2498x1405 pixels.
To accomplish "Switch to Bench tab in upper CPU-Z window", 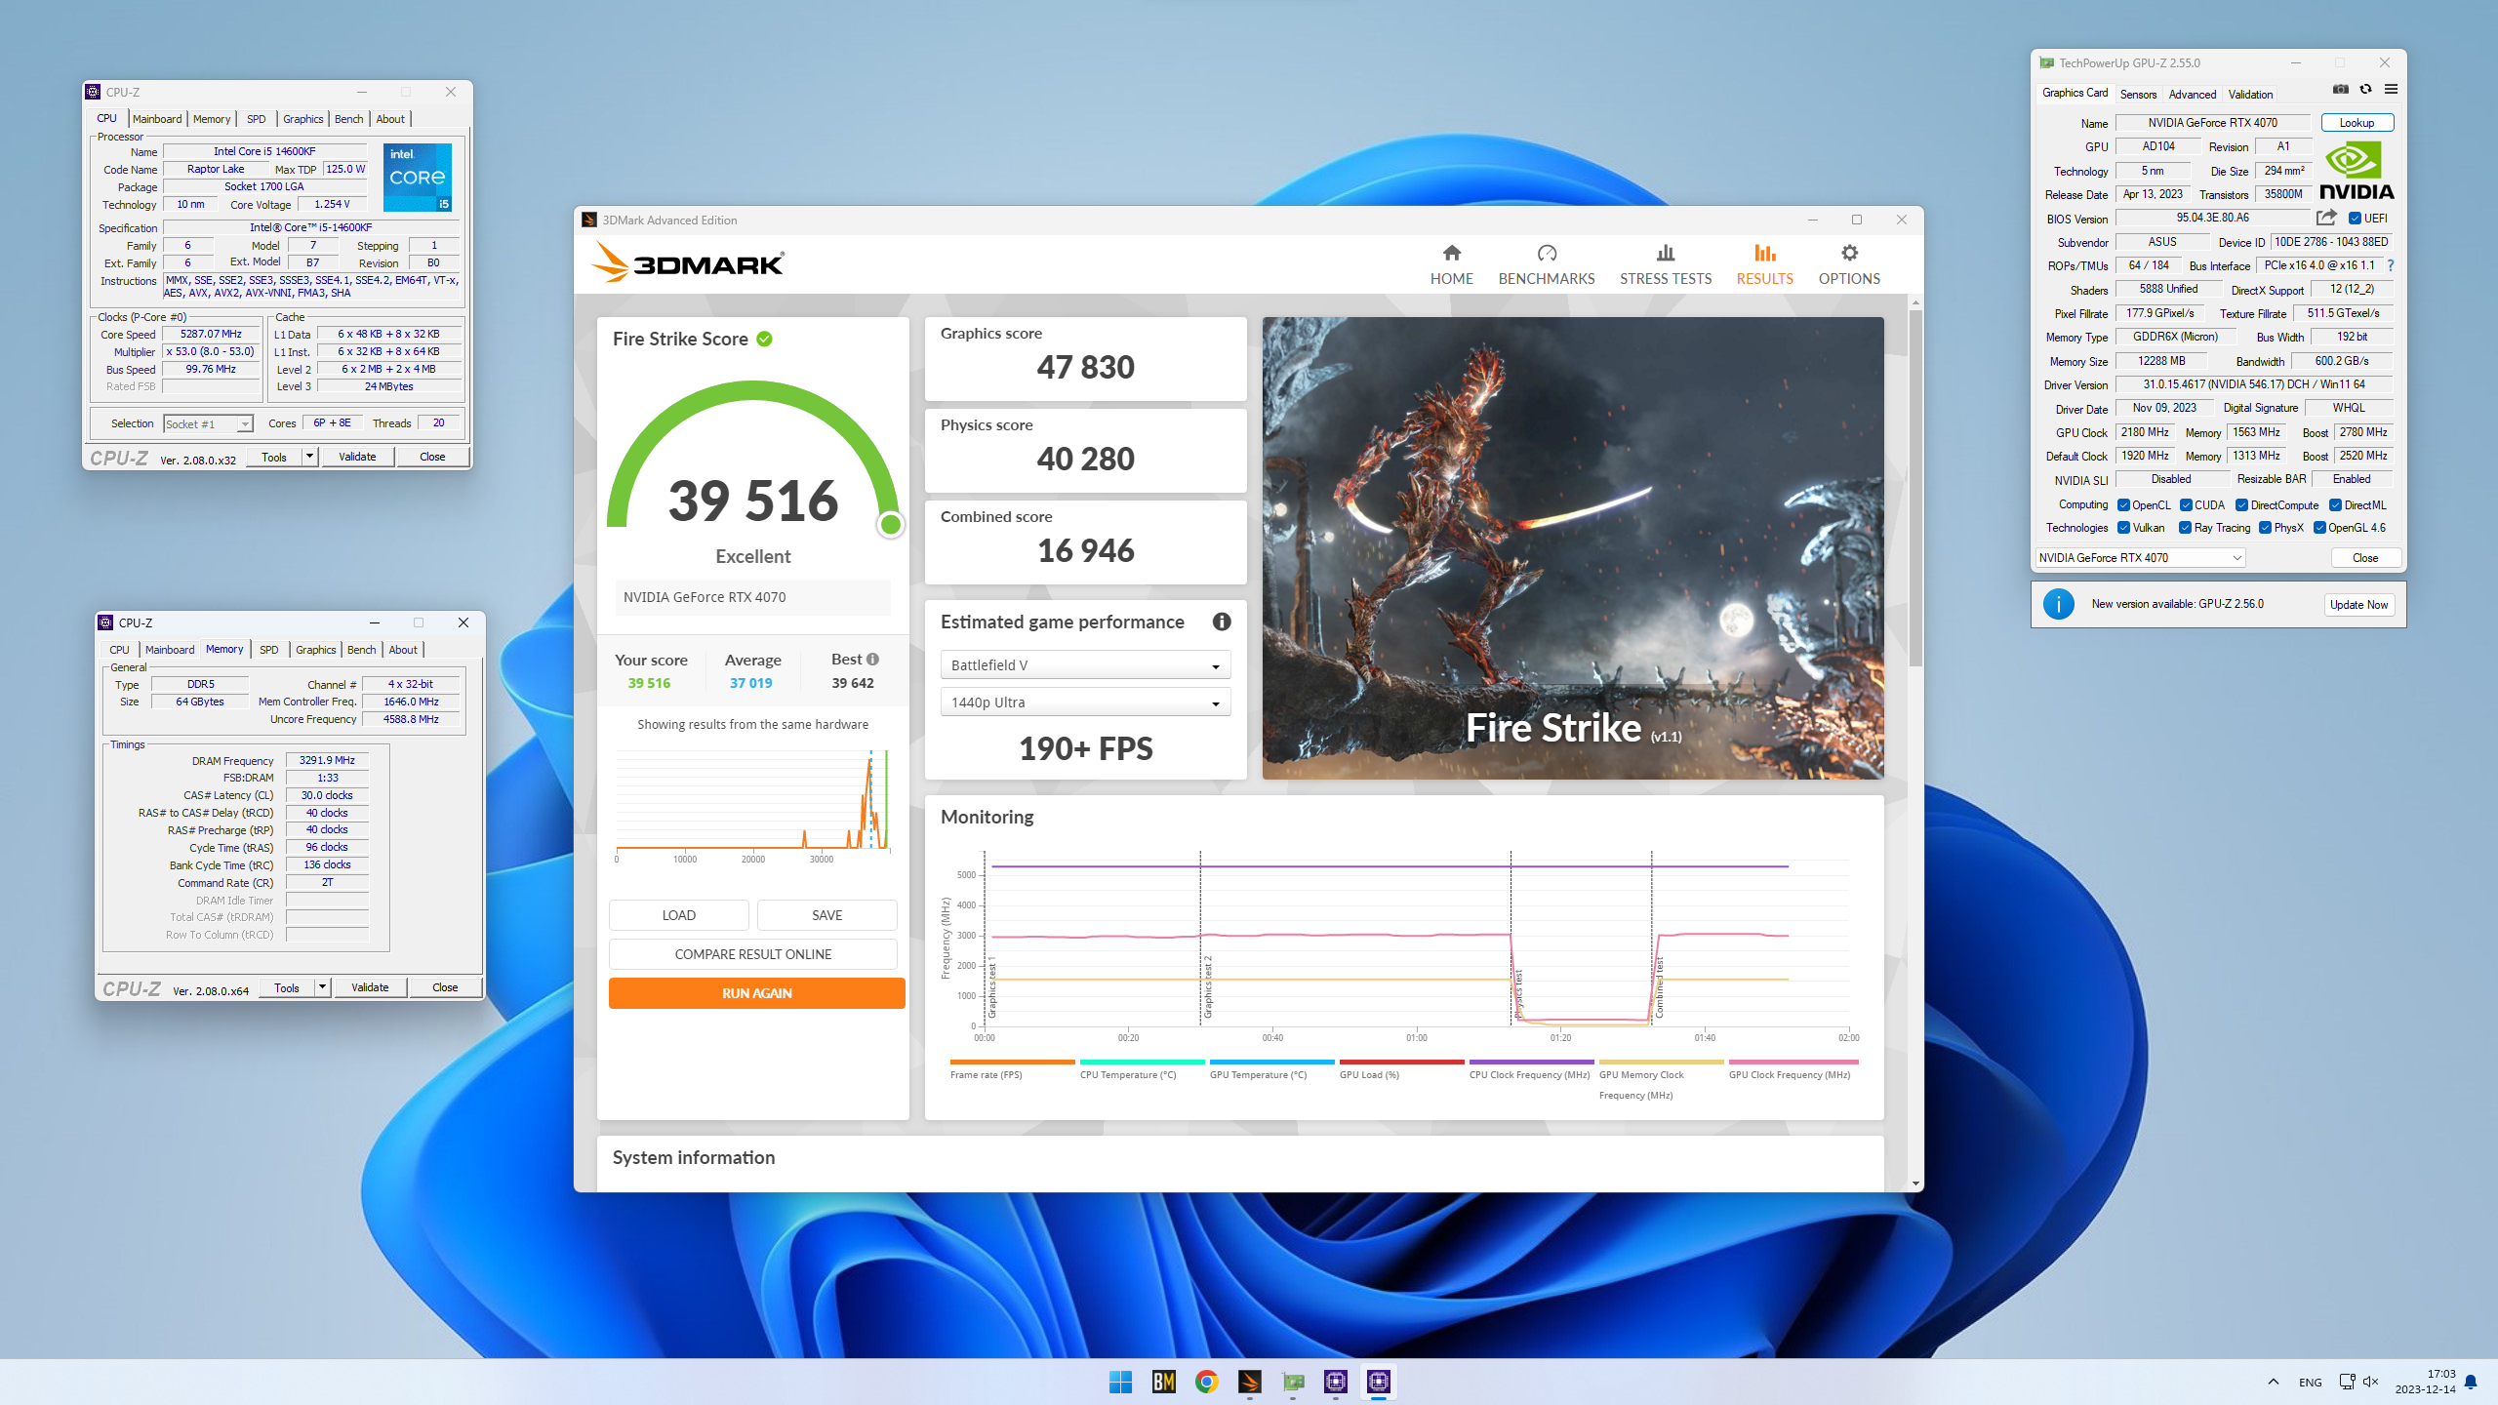I will click(x=348, y=119).
